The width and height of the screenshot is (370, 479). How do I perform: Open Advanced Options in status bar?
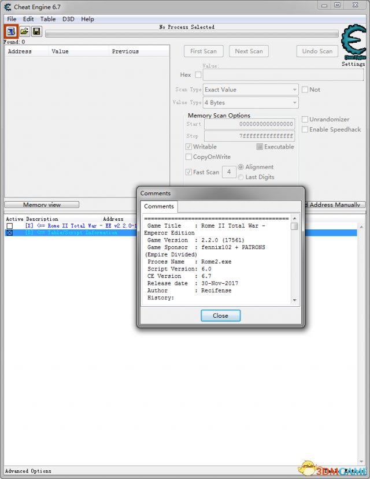point(28,471)
